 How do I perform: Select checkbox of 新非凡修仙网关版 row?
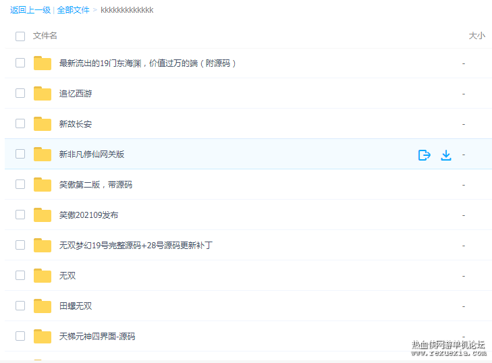(x=20, y=154)
